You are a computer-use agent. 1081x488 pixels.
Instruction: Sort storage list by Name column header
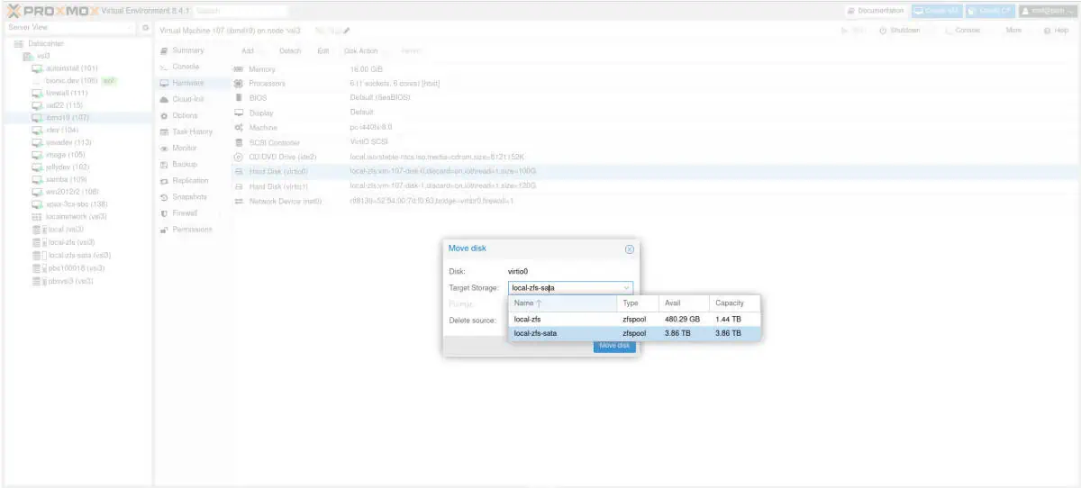click(x=527, y=303)
